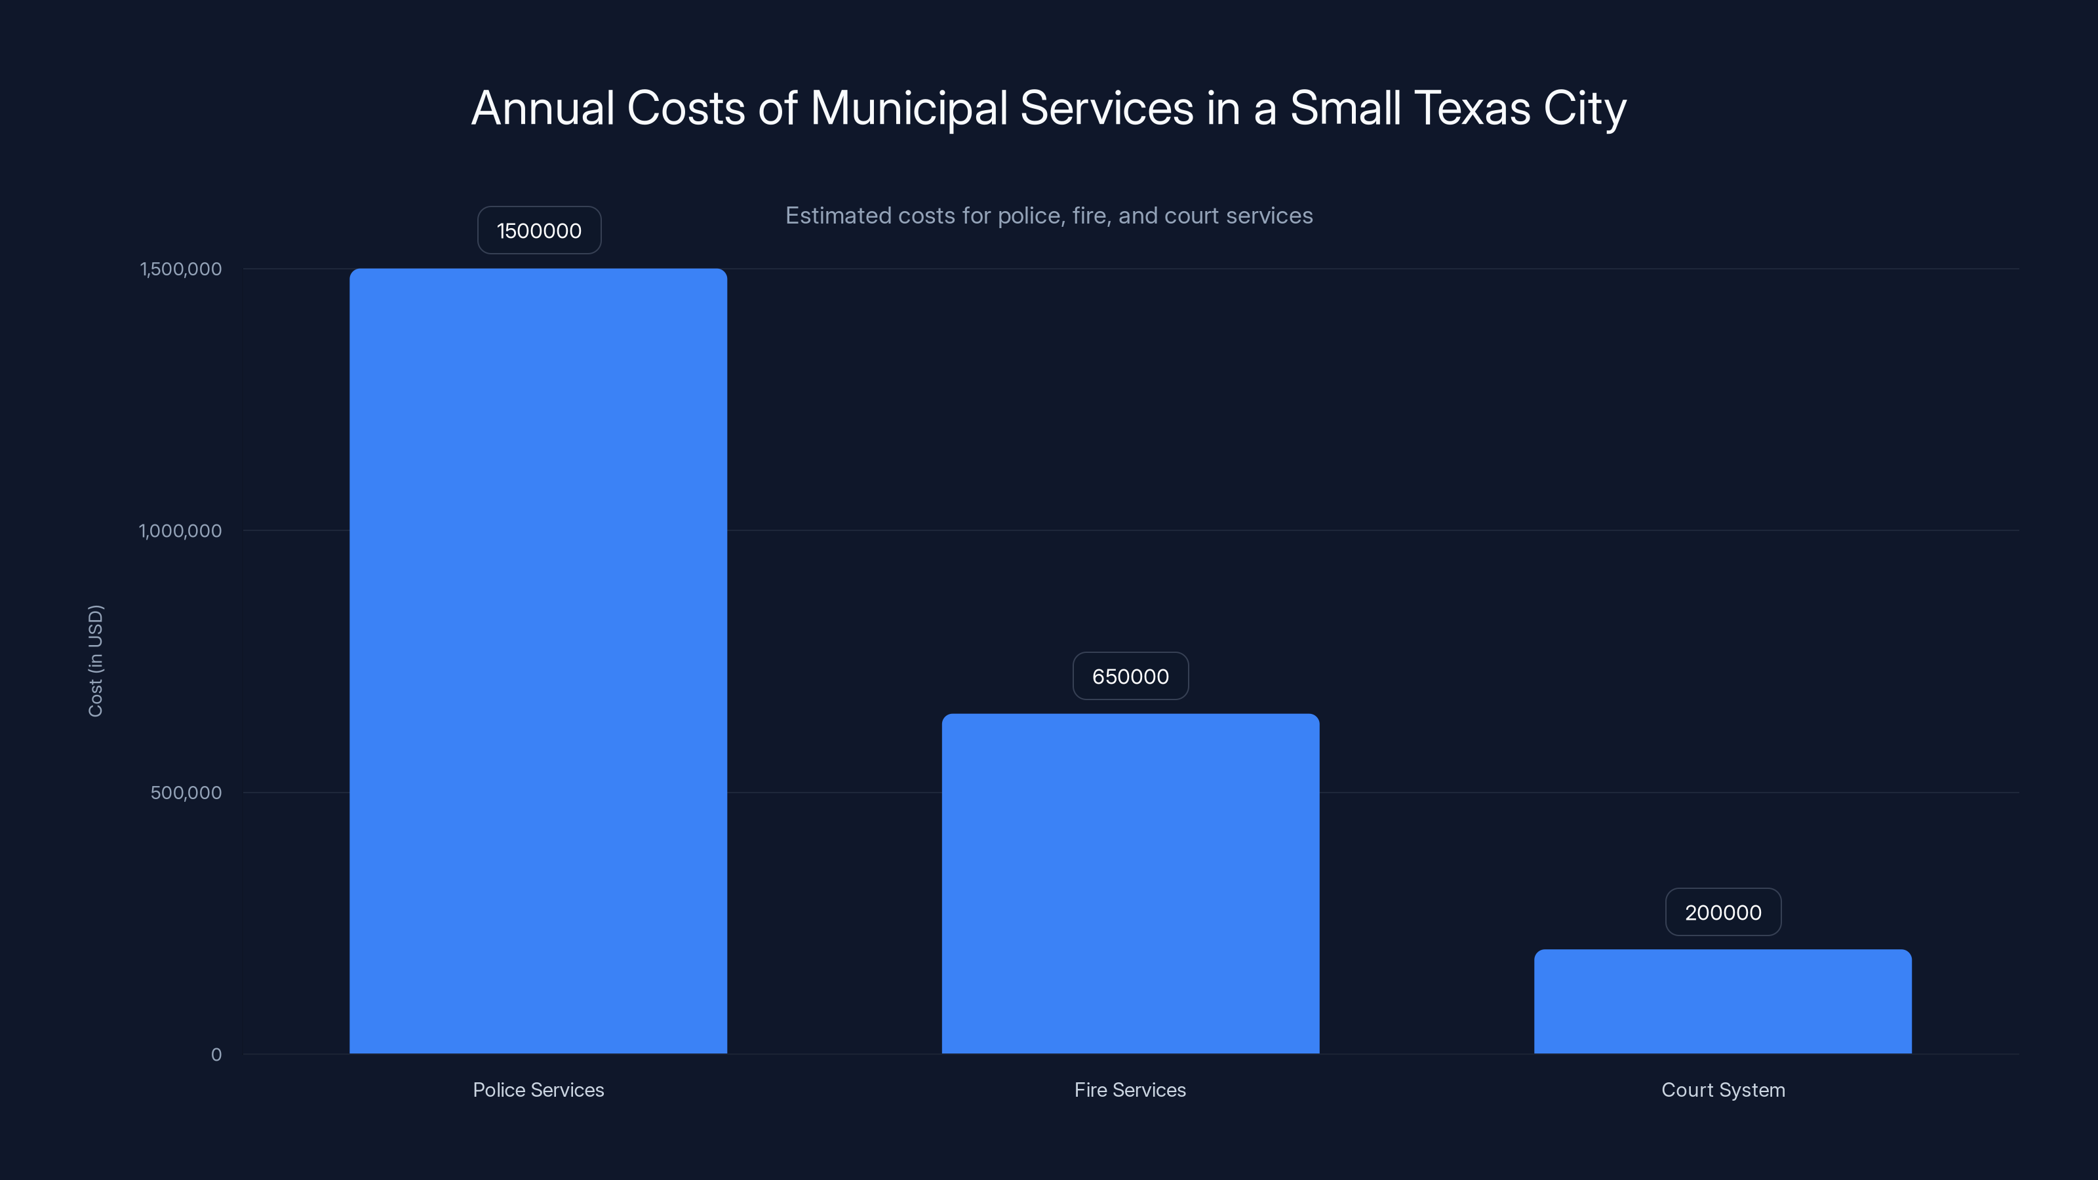Viewport: 2098px width, 1180px height.
Task: Select the Fire Services axis label
Action: [1130, 1090]
